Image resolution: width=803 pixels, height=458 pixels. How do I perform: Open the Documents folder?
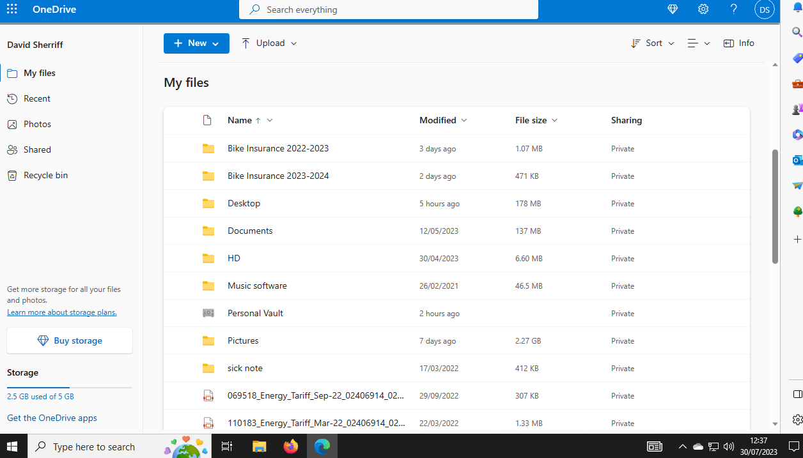[x=250, y=231]
